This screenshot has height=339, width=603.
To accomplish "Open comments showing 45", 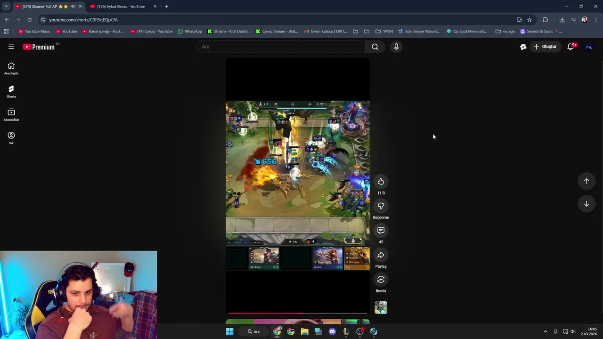I will click(x=381, y=231).
